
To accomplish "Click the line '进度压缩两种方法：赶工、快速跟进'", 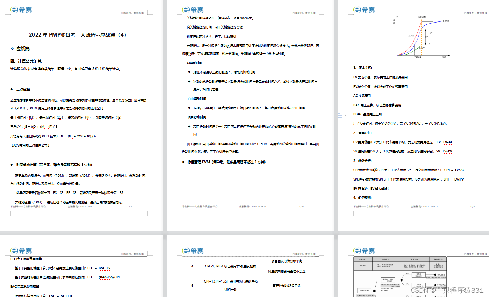I will 211,36.
